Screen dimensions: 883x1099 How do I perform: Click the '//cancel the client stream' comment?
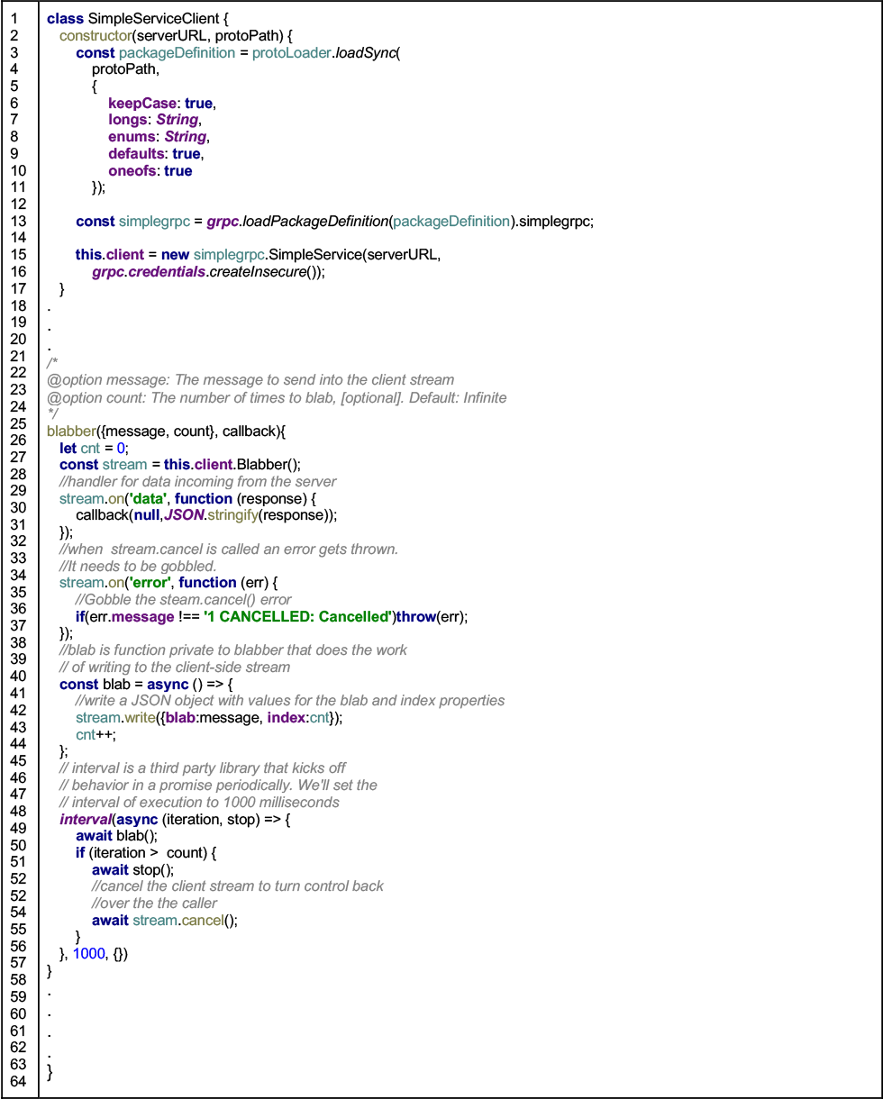point(238,886)
